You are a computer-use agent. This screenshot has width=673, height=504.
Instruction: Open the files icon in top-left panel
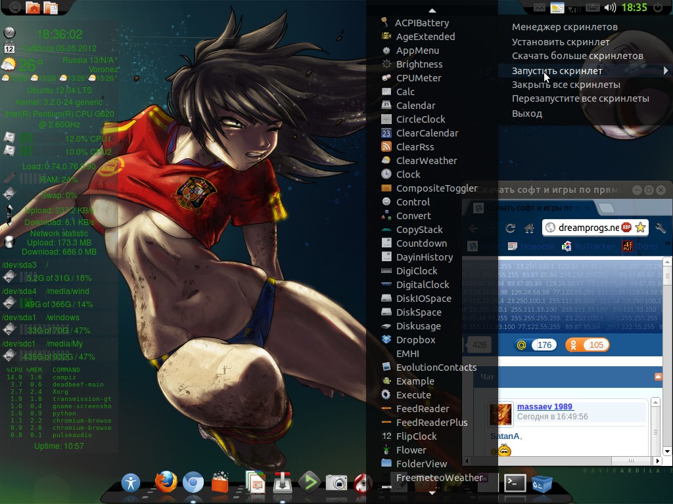pyautogui.click(x=51, y=8)
